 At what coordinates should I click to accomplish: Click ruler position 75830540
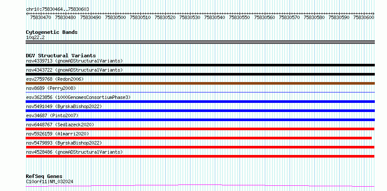[x=215, y=17]
